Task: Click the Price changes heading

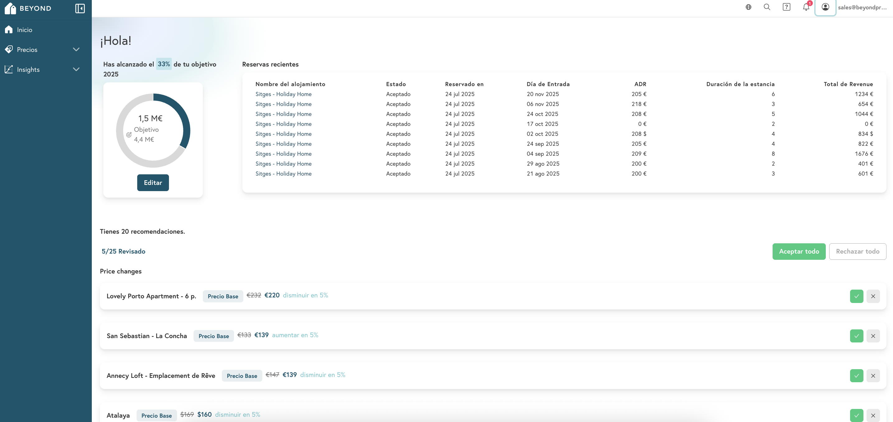Action: click(121, 271)
